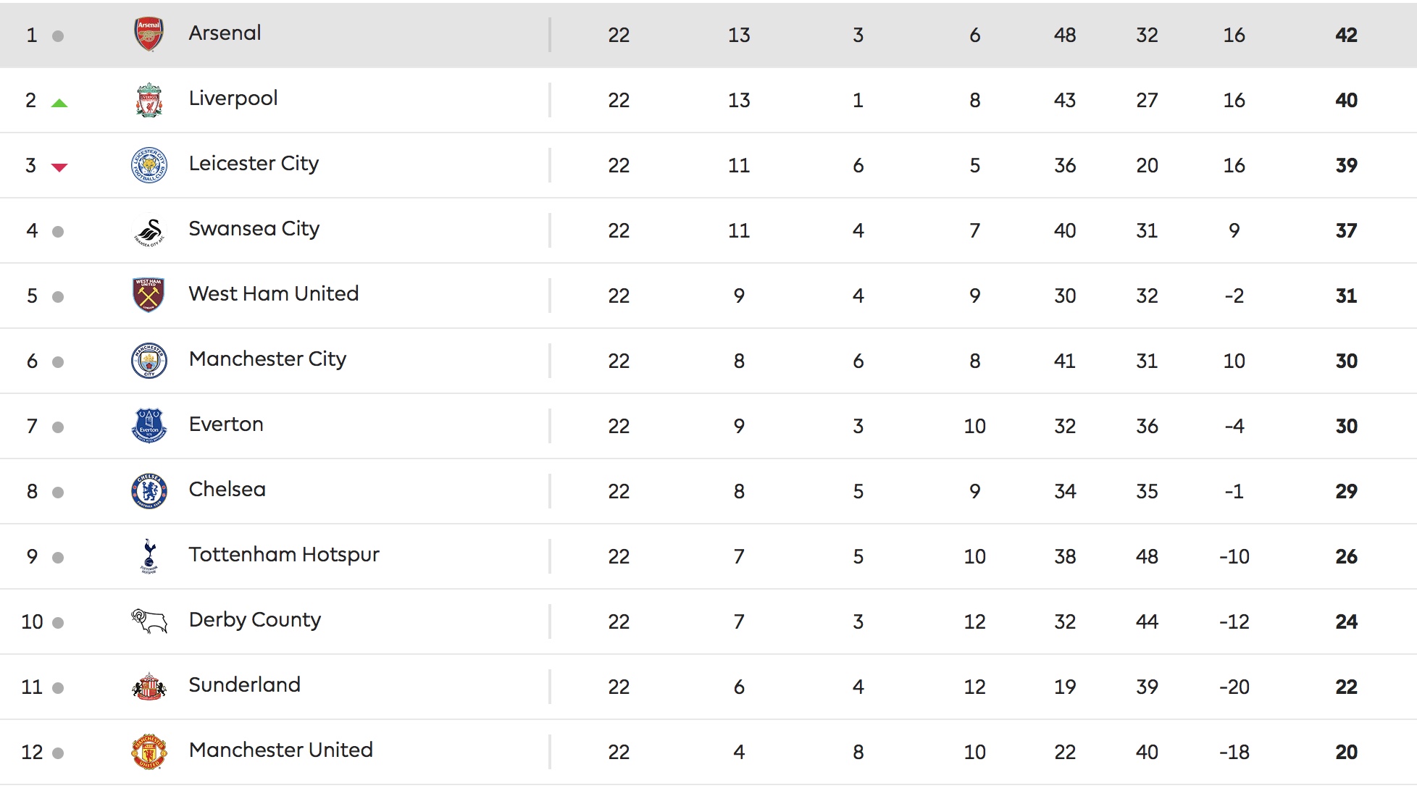This screenshot has height=804, width=1417.
Task: Click Arsenal's 42 points total
Action: pos(1346,35)
